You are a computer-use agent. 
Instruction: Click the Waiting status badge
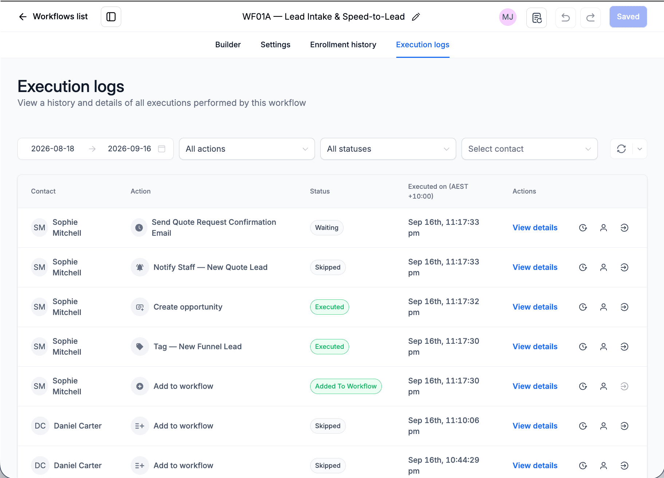(327, 228)
